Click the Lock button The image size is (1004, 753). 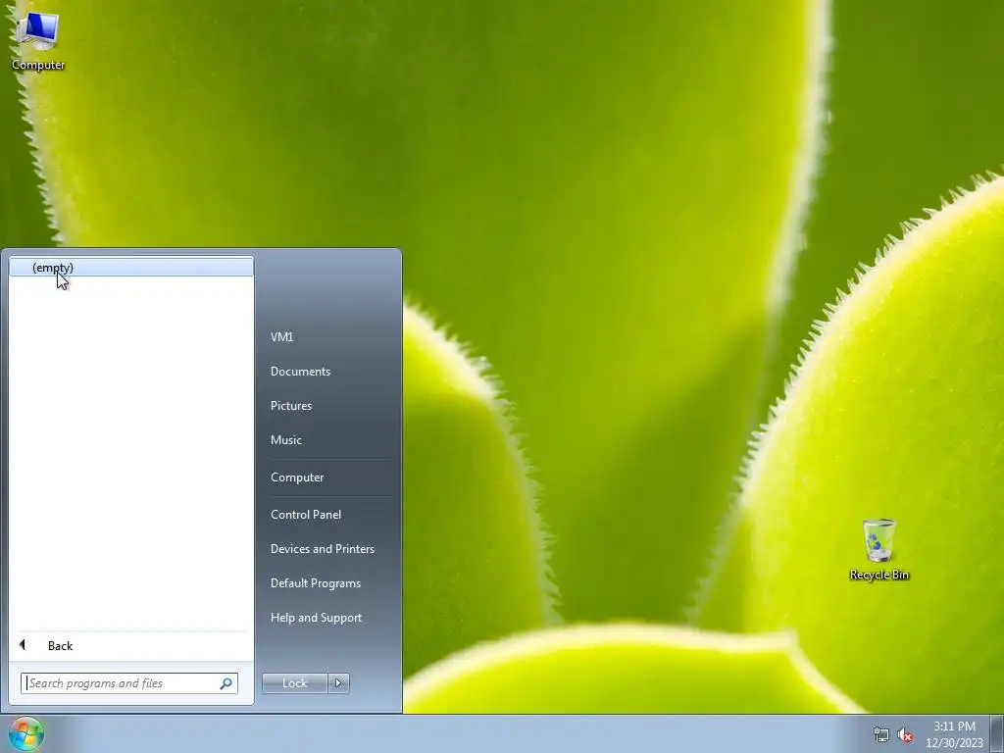click(x=294, y=683)
